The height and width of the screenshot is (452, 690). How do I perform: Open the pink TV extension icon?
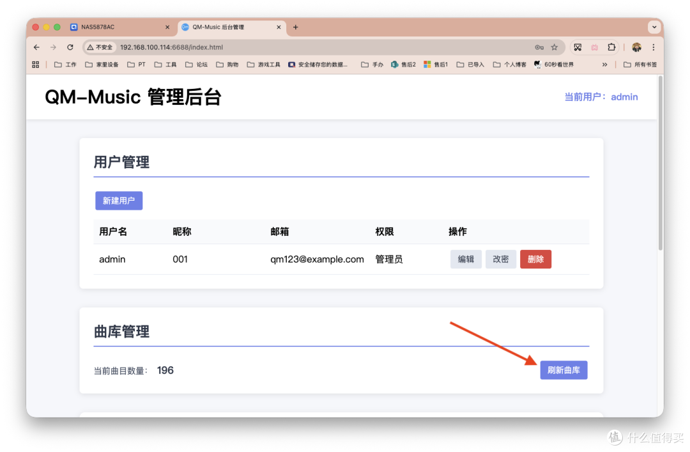[594, 47]
